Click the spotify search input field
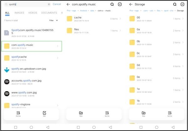 pos(27,4)
